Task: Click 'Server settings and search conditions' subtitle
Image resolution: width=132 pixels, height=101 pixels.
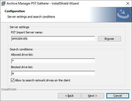Action: [31, 17]
